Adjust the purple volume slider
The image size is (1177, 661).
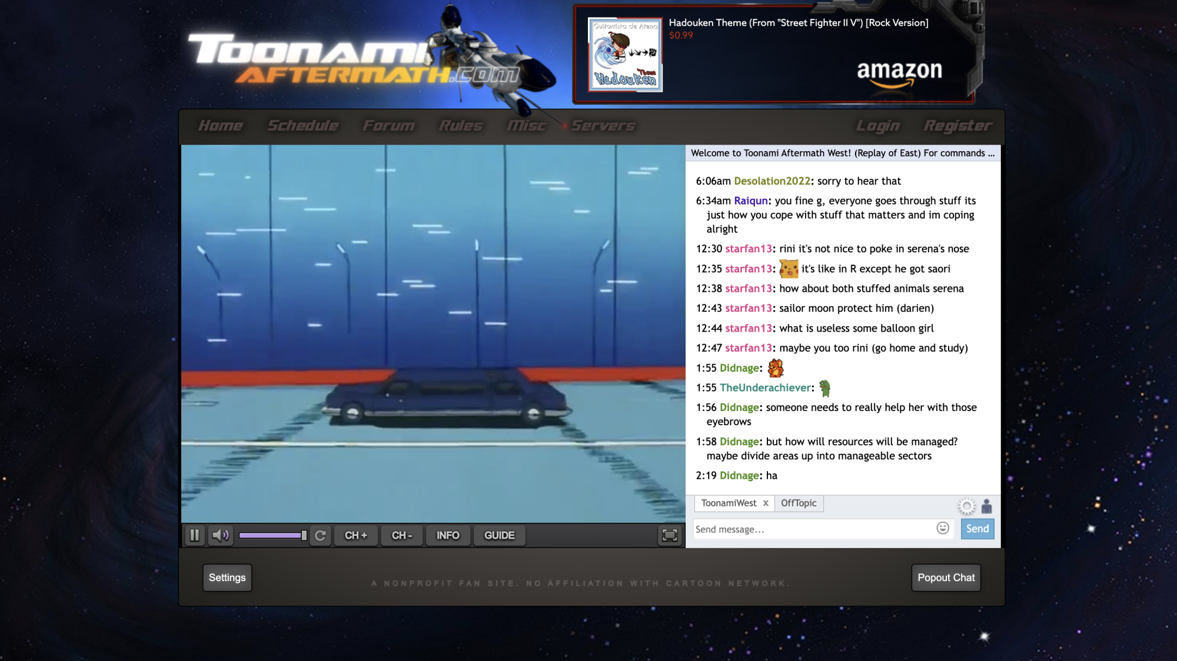pos(272,535)
